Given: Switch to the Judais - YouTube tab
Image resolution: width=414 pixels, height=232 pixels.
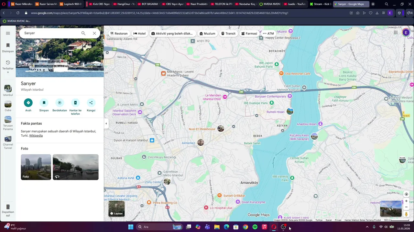Looking at the screenshot, I should click(x=295, y=4).
